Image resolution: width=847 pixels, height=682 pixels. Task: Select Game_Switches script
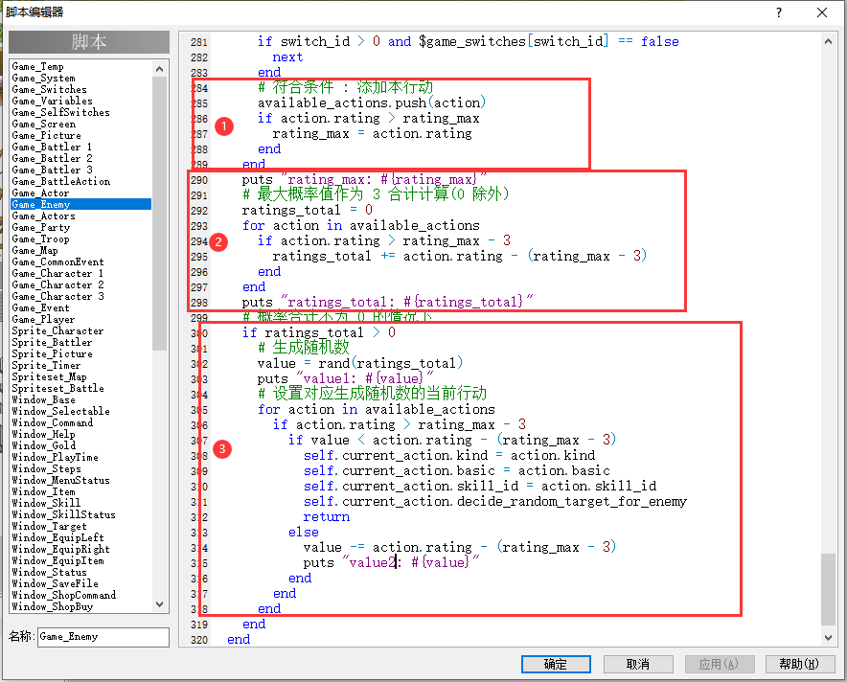coord(49,90)
